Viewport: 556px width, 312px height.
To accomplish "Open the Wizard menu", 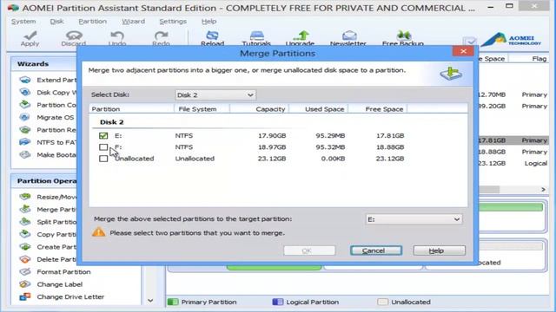I will [x=133, y=22].
